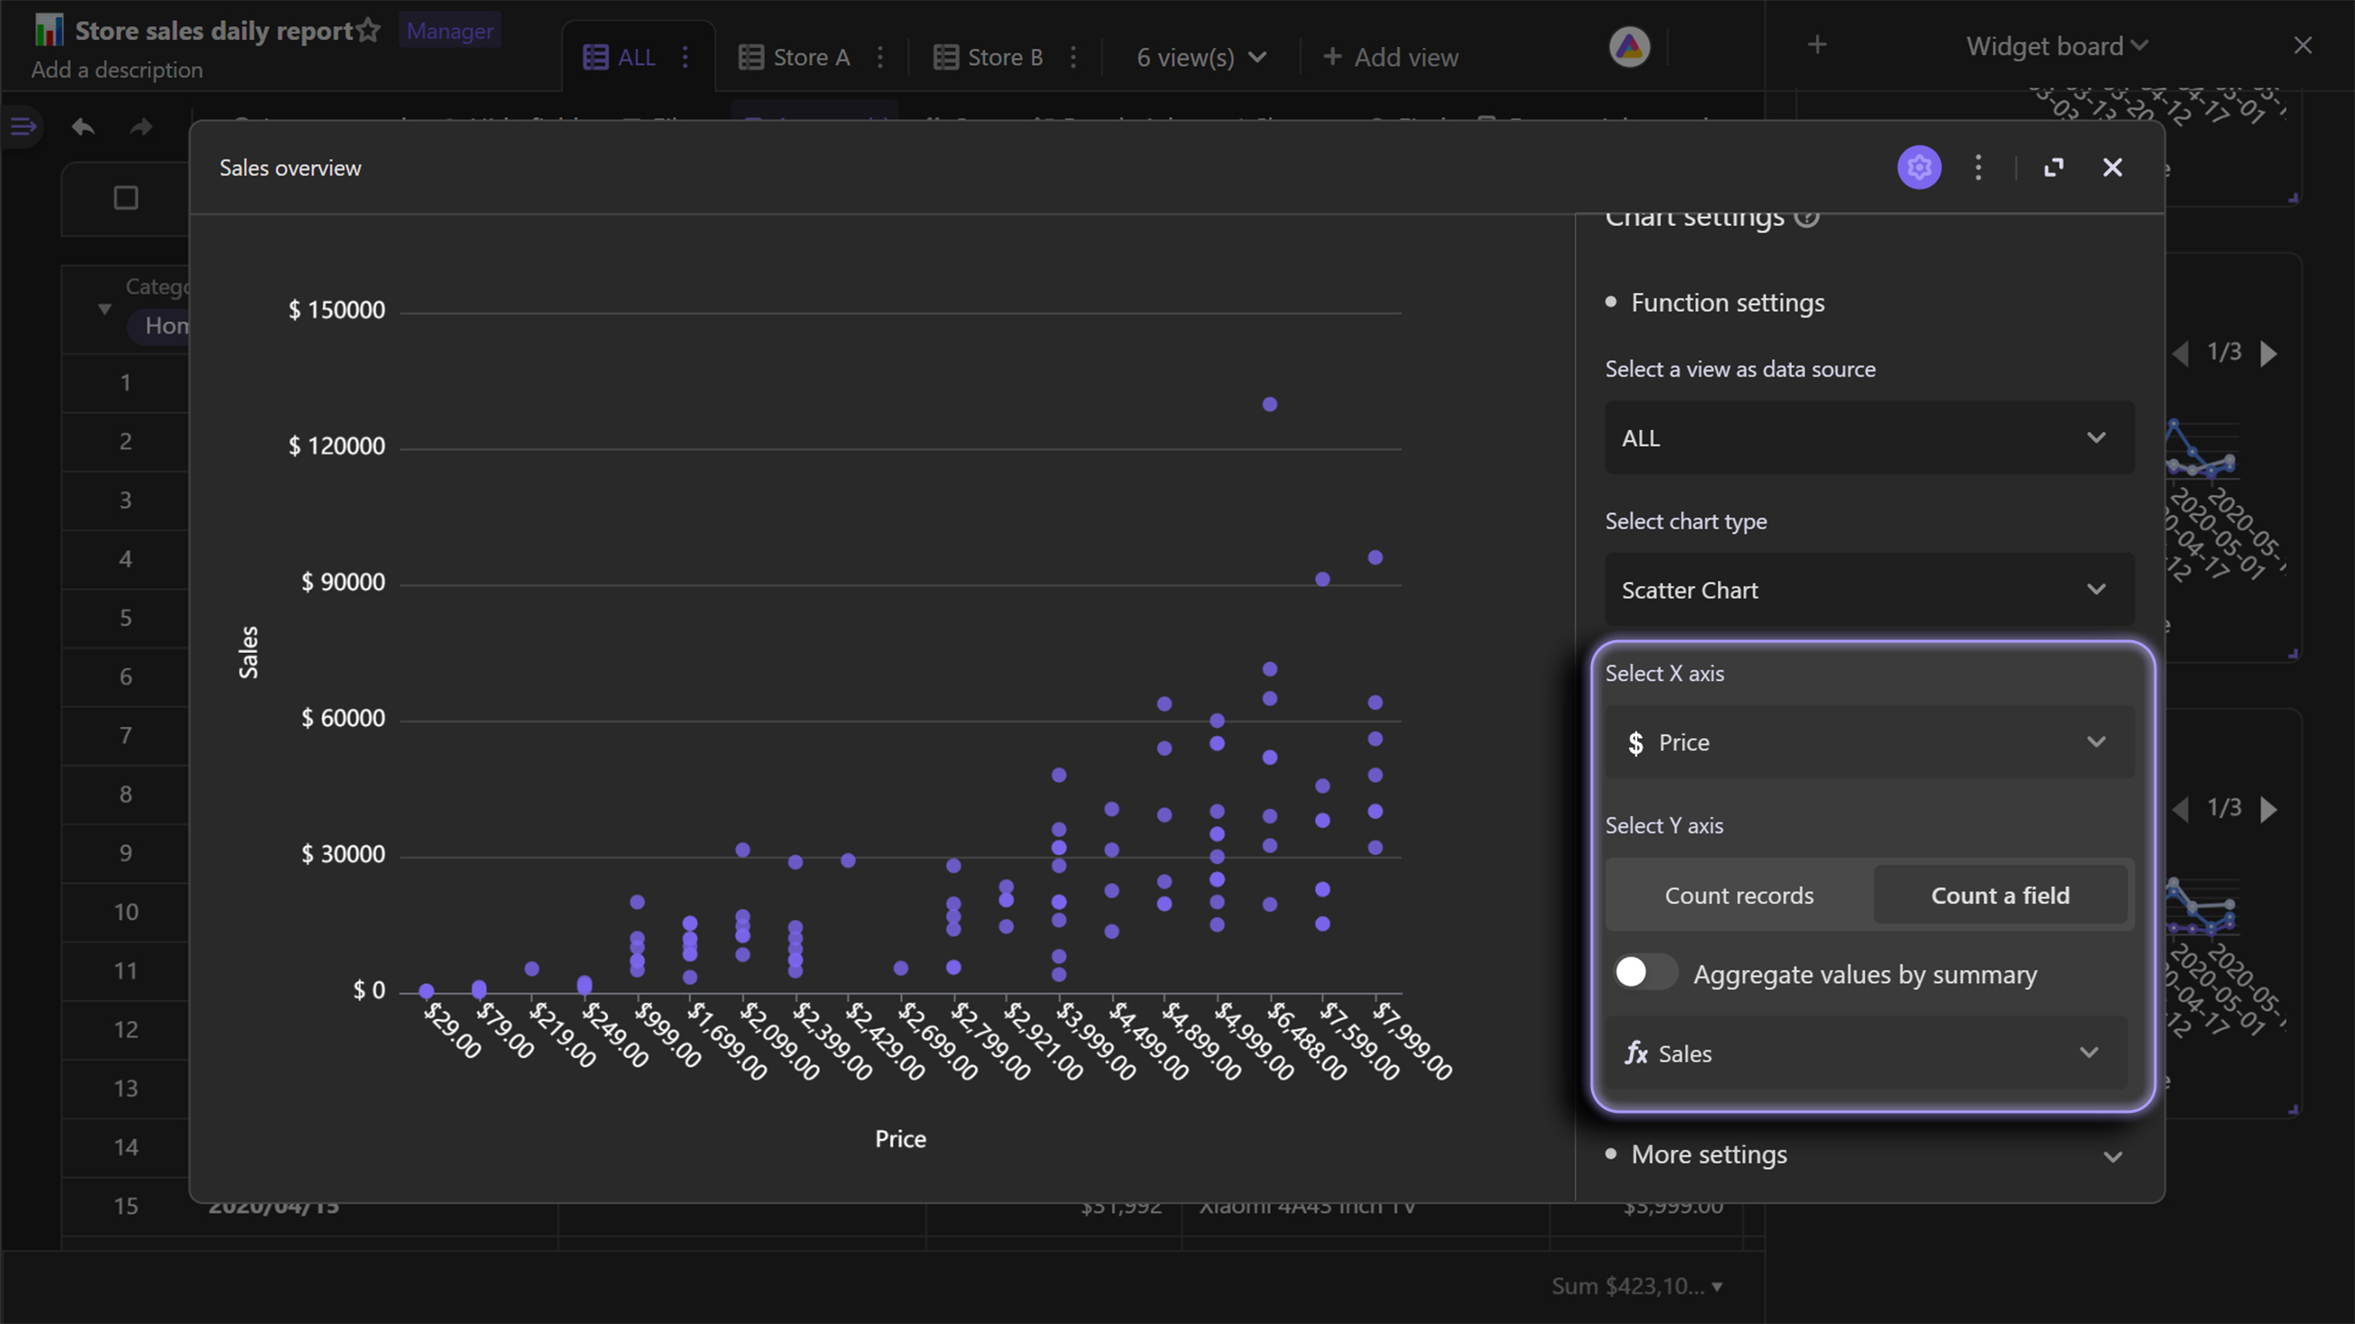Go to next page in upper widget
This screenshot has height=1324, width=2355.
click(2269, 353)
